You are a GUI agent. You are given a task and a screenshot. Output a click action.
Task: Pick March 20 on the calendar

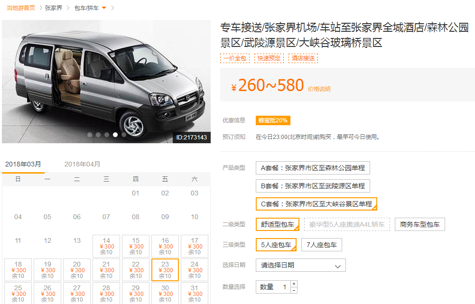point(77,270)
